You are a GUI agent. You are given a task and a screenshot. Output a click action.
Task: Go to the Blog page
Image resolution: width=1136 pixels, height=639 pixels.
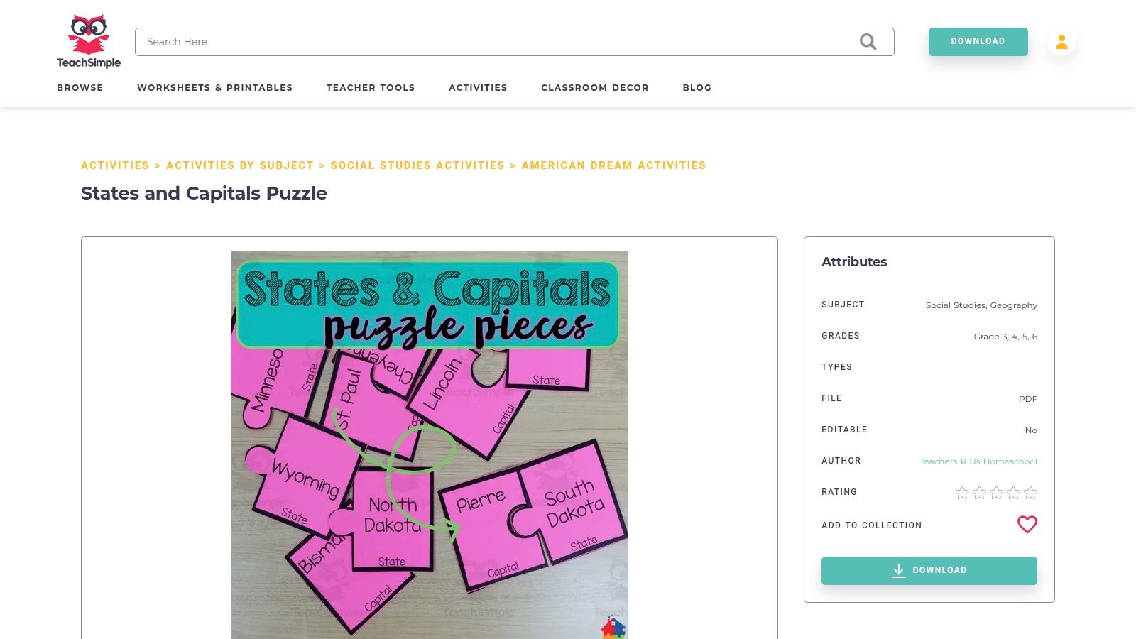pos(697,88)
